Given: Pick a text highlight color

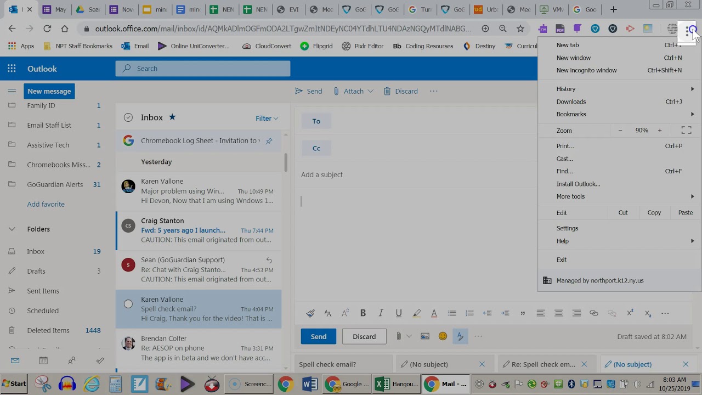Looking at the screenshot, I should click(x=417, y=313).
